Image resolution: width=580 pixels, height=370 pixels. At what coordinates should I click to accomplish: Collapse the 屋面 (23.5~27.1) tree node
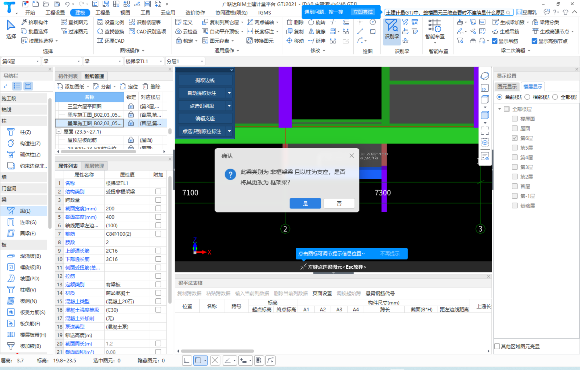pos(59,132)
